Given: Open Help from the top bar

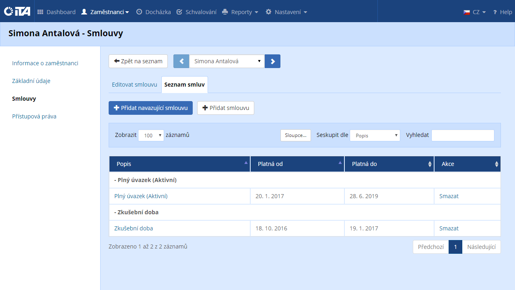Looking at the screenshot, I should [503, 12].
